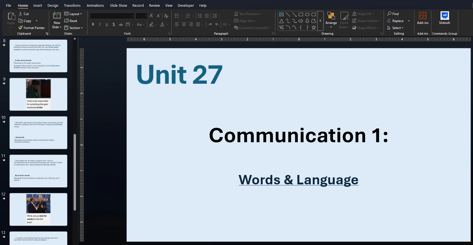Open the Transitions tab
The width and height of the screenshot is (473, 245).
coord(72,5)
